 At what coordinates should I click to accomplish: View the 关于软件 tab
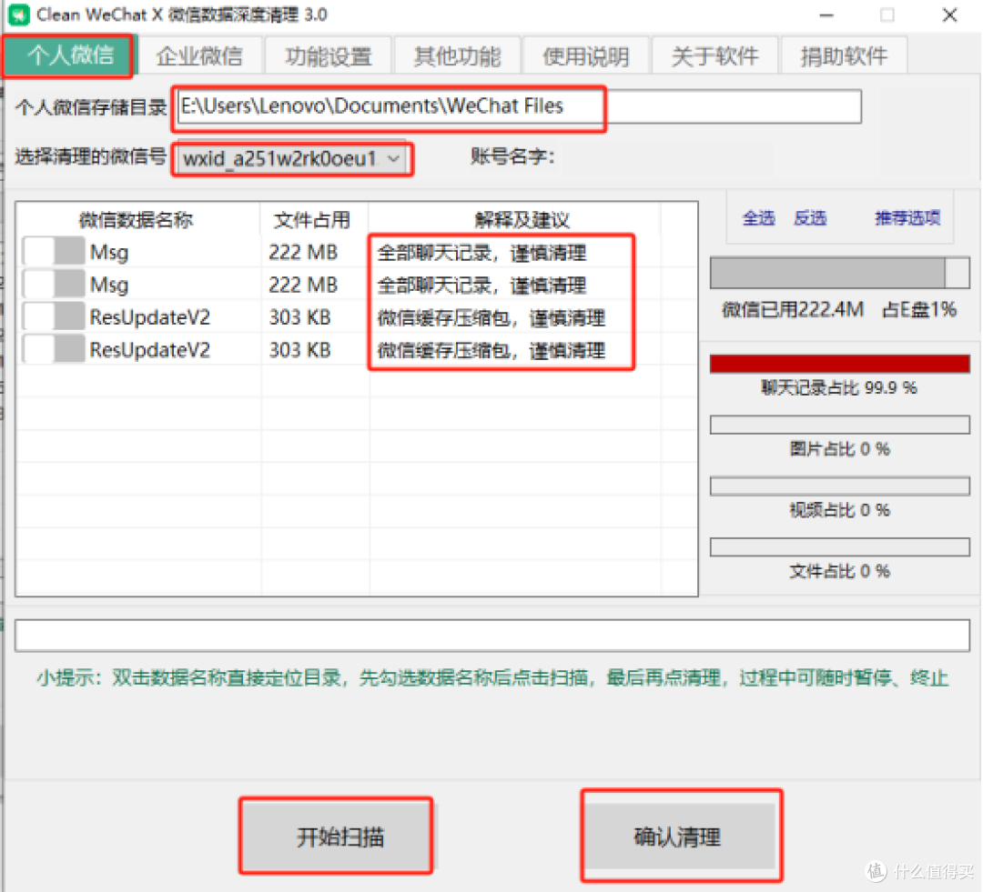coord(715,55)
